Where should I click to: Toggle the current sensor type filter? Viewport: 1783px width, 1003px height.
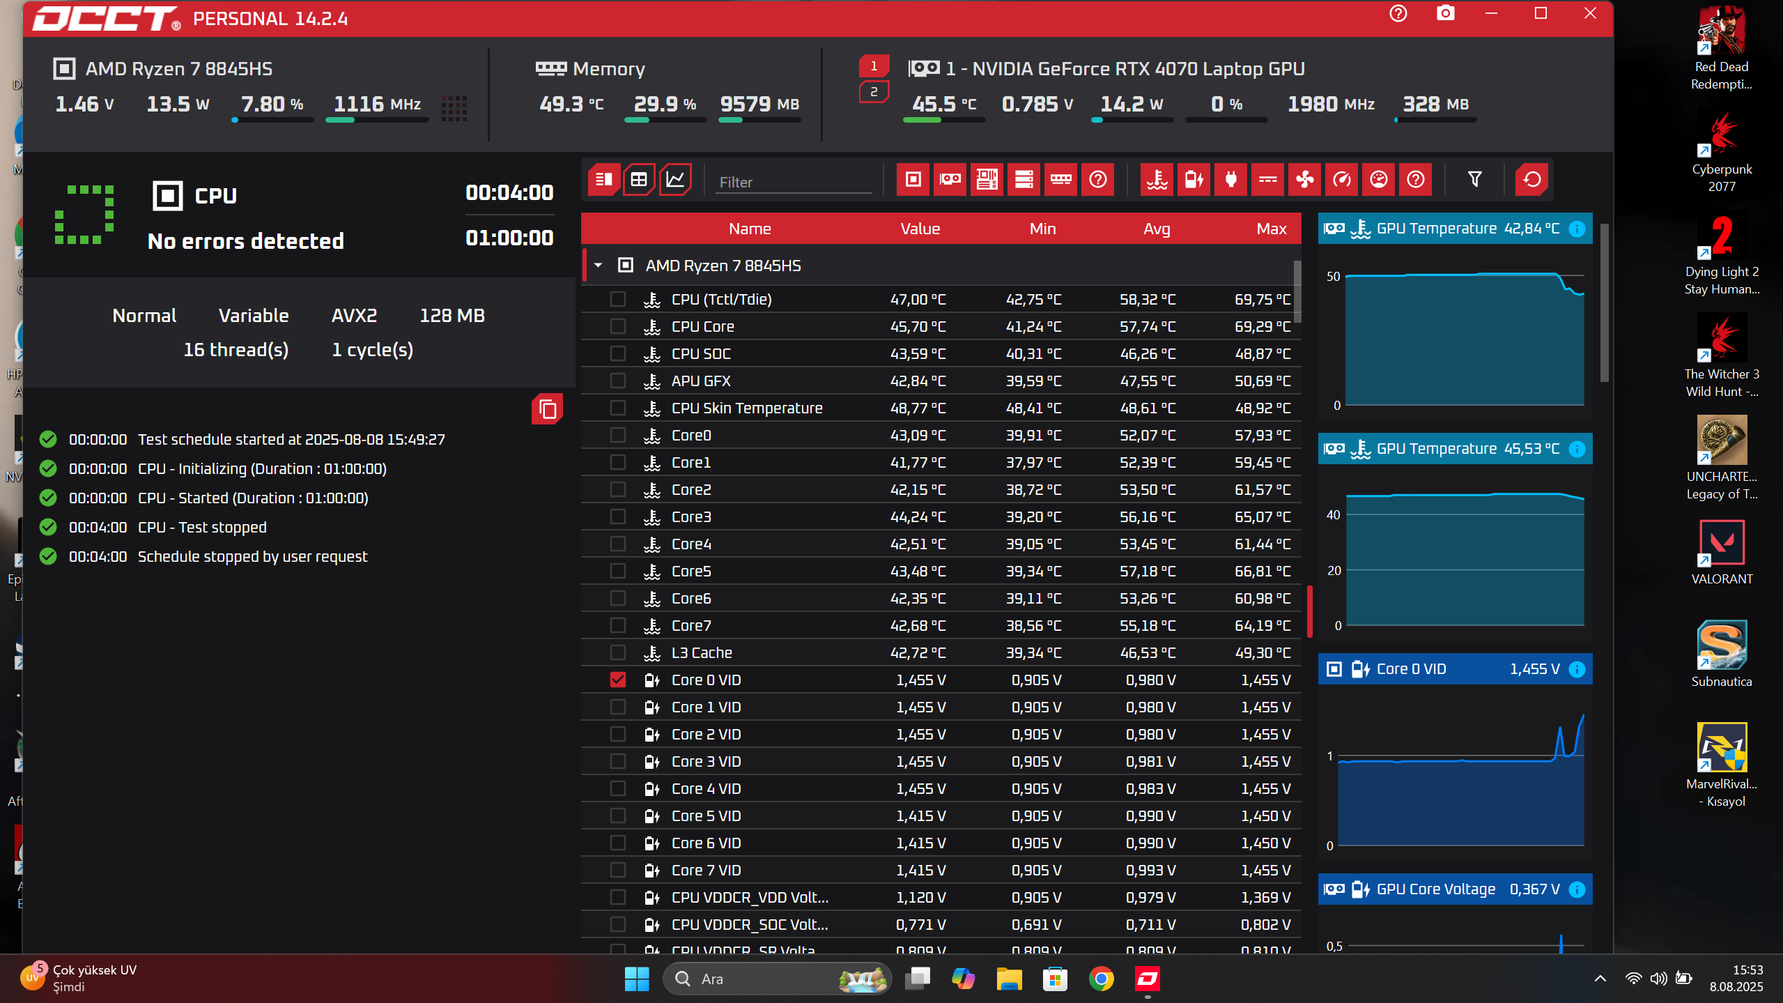[1268, 180]
